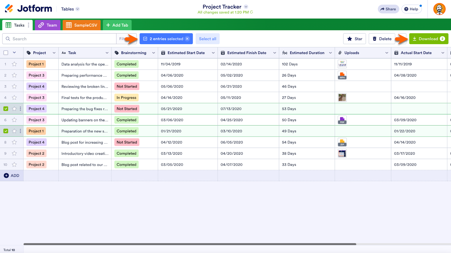Open Project column menu

(54, 53)
